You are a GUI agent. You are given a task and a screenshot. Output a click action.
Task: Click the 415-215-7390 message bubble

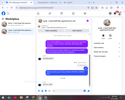[47, 84]
